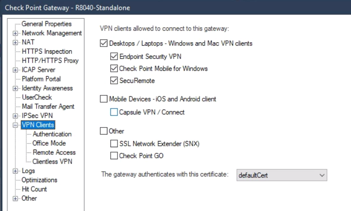Open General Properties page
Screen dimensions: 351x211
(x=47, y=23)
